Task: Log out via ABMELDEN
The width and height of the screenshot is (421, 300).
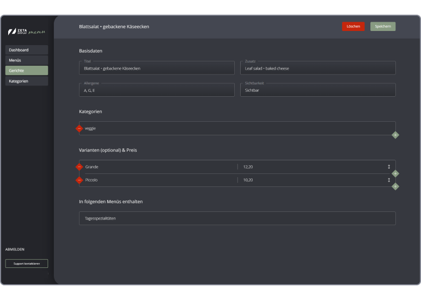Action: click(15, 249)
